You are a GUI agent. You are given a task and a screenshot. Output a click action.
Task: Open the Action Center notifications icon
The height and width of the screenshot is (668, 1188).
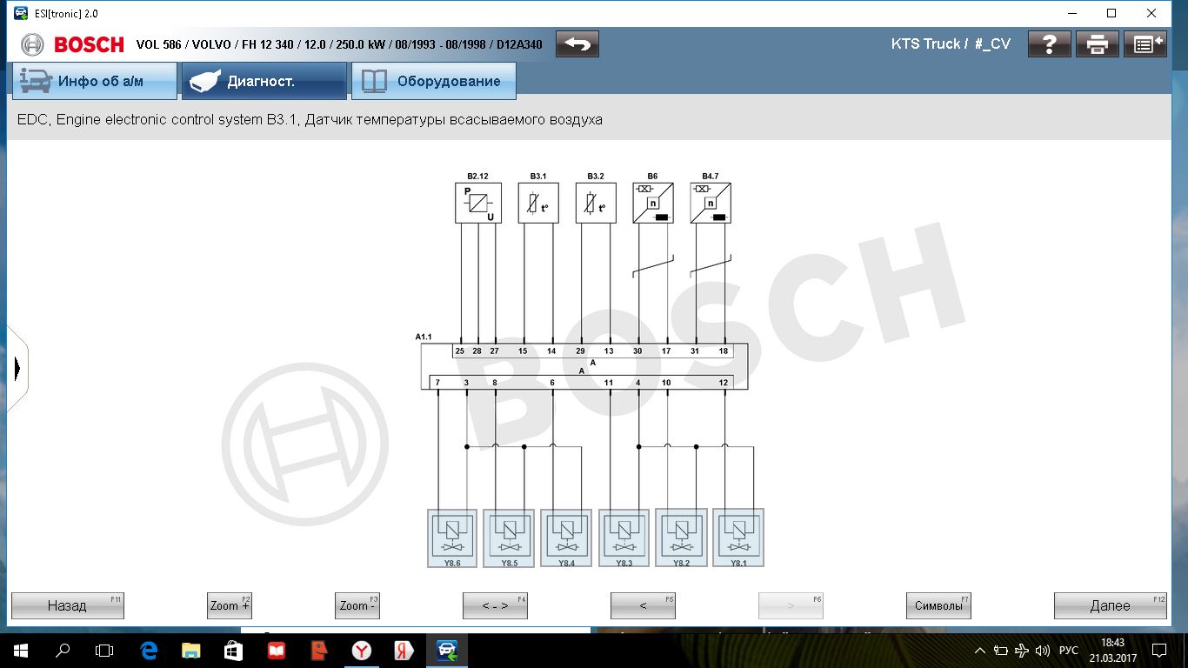point(1159,651)
